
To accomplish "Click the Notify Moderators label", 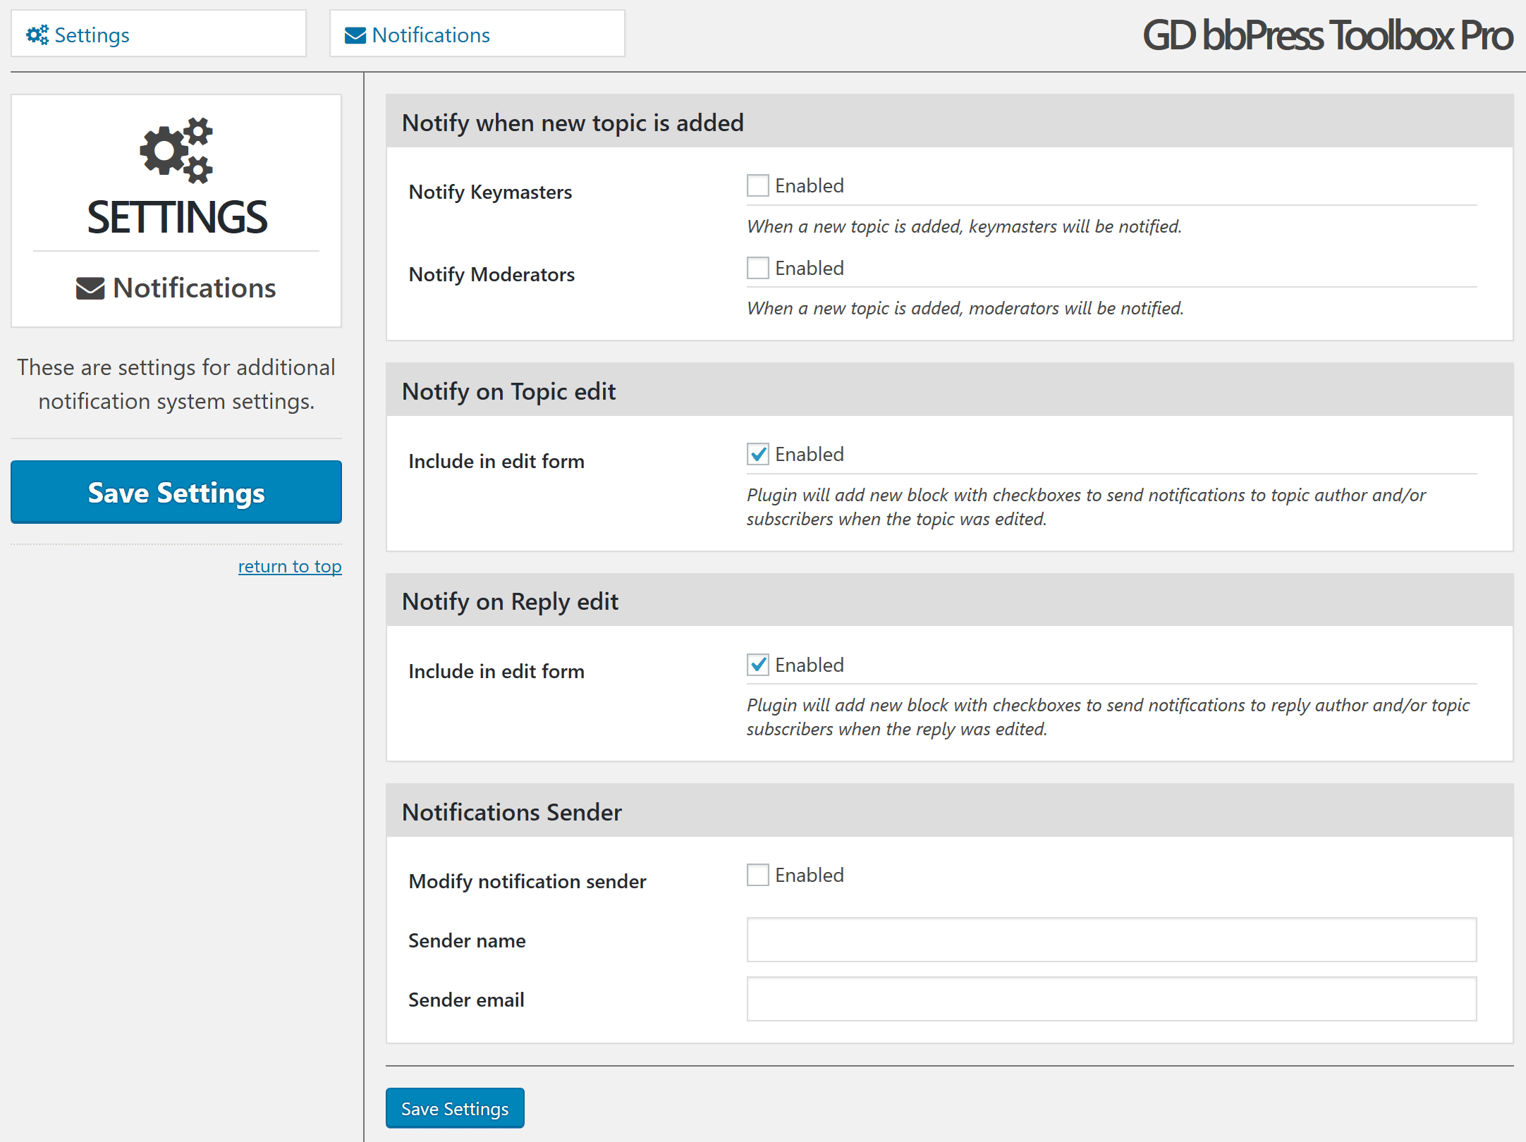I will (x=492, y=275).
